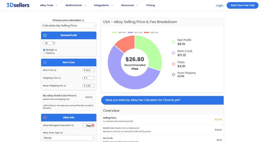Click red circle beside Fees result
This screenshot has width=264, height=142.
[x=174, y=64]
